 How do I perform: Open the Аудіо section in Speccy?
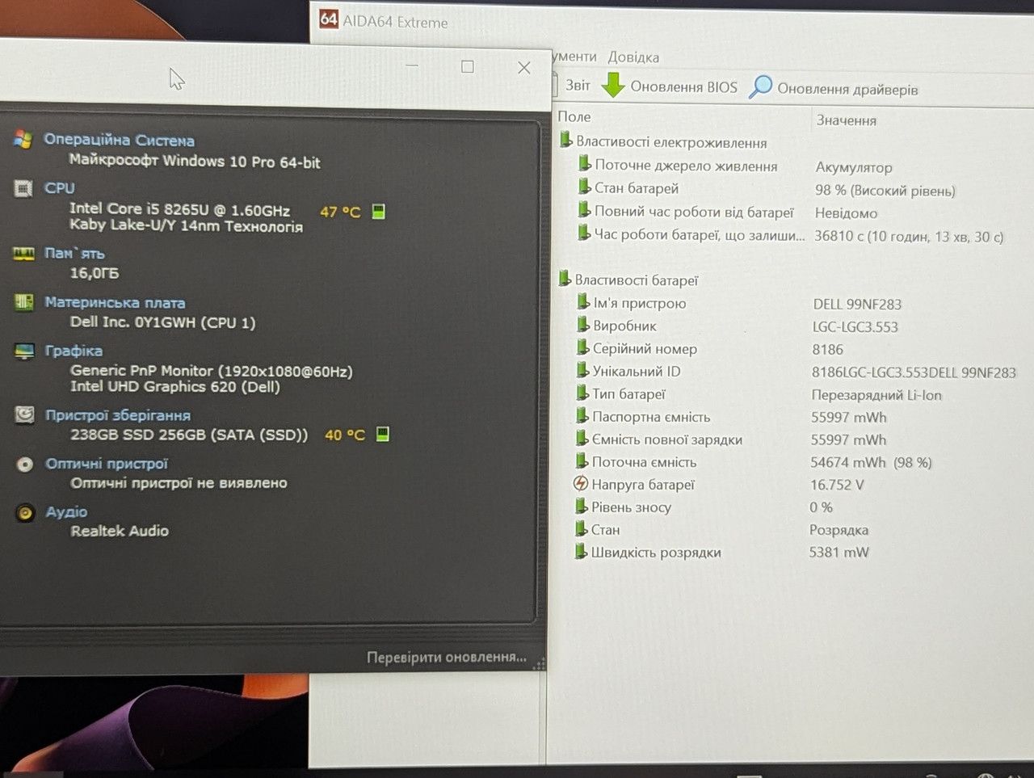coord(66,512)
